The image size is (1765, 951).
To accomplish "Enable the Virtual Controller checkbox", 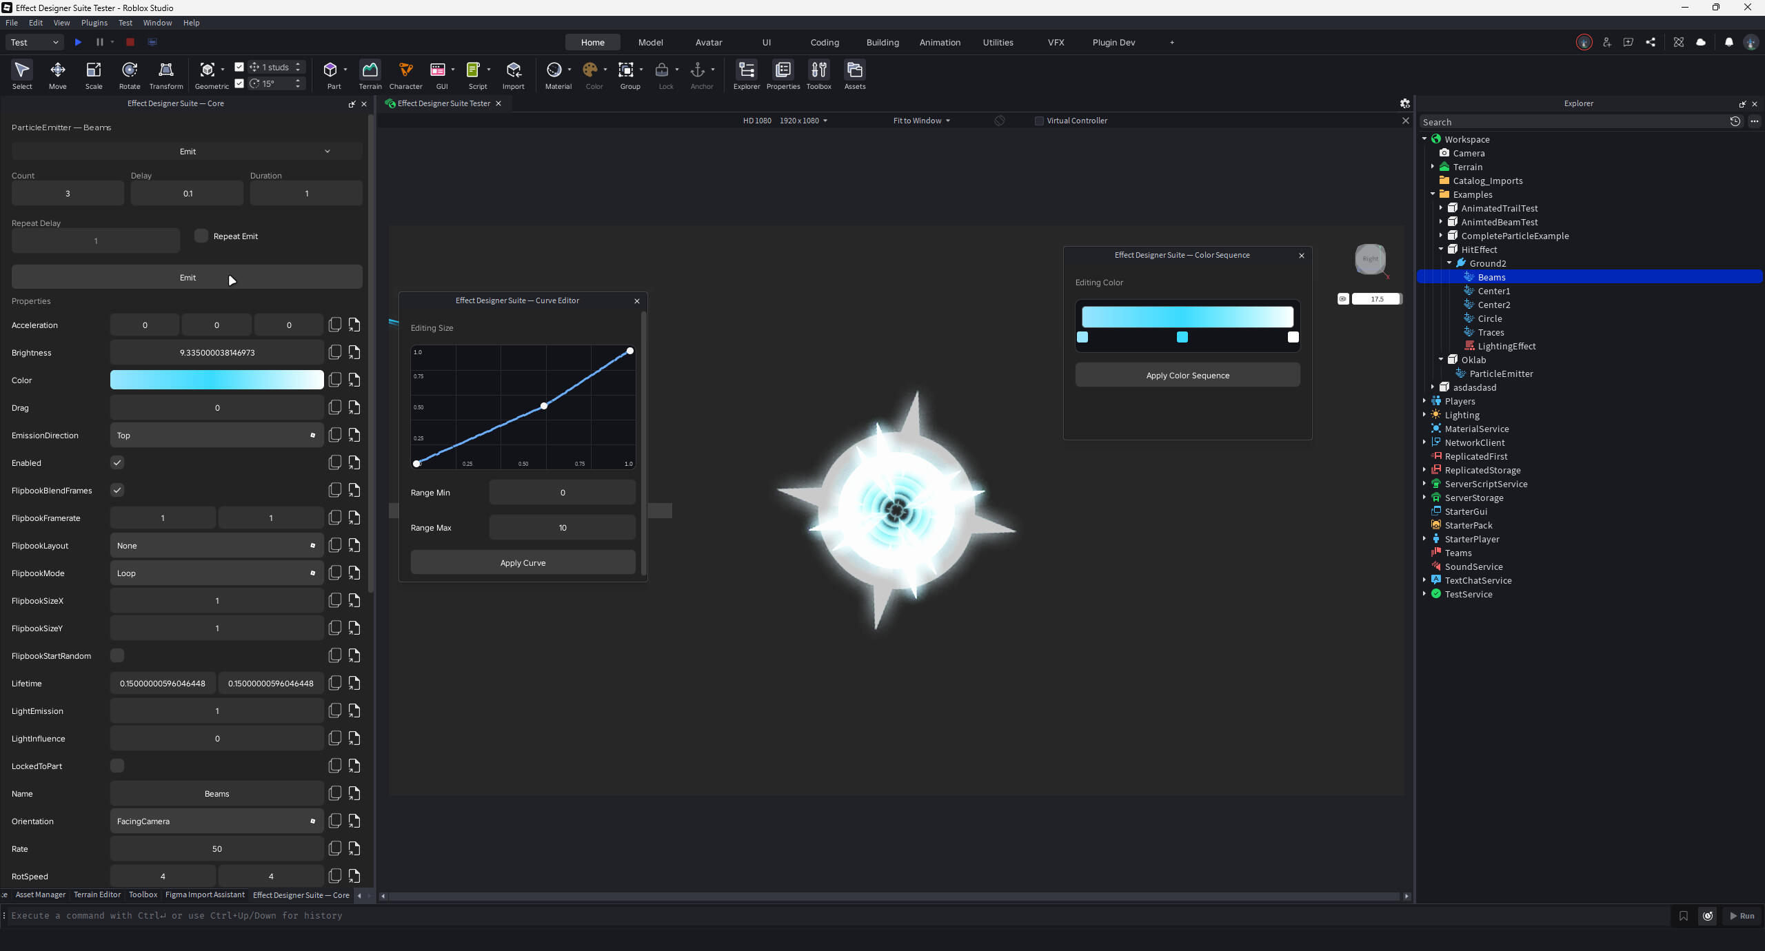I will (1039, 121).
